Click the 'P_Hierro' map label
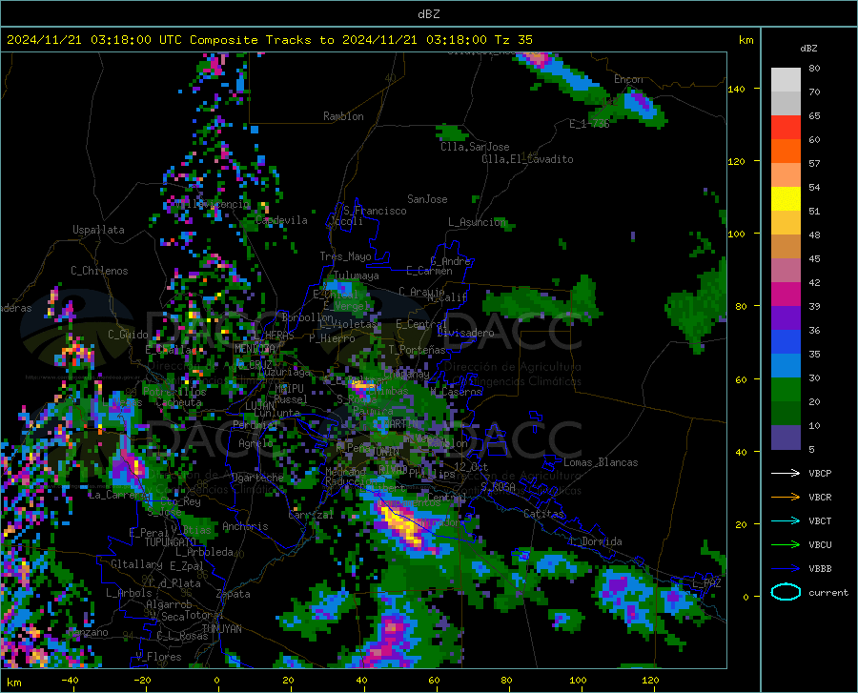Image resolution: width=858 pixels, height=693 pixels. pos(332,338)
